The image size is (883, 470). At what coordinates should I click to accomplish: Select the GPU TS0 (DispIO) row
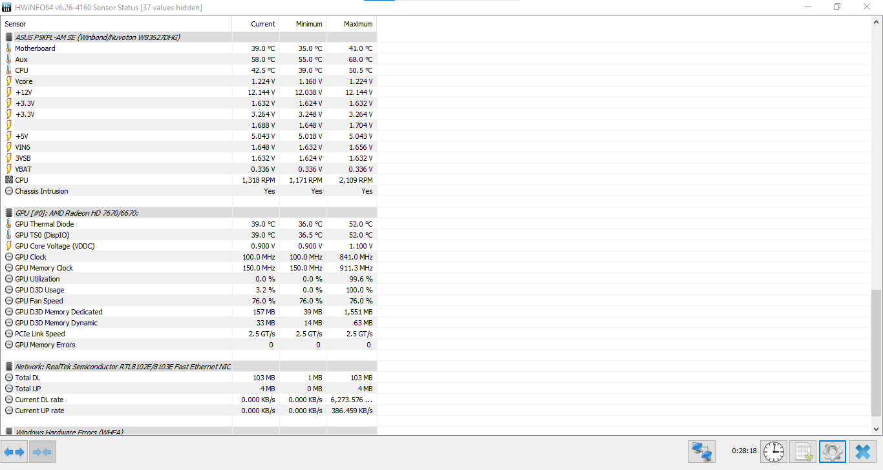click(189, 235)
